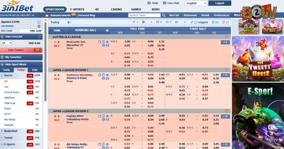Open the English language dropdown
This screenshot has width=284, height=149.
(x=196, y=3)
